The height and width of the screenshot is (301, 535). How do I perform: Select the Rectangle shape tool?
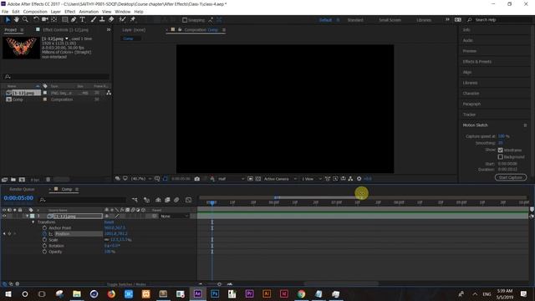pyautogui.click(x=64, y=20)
